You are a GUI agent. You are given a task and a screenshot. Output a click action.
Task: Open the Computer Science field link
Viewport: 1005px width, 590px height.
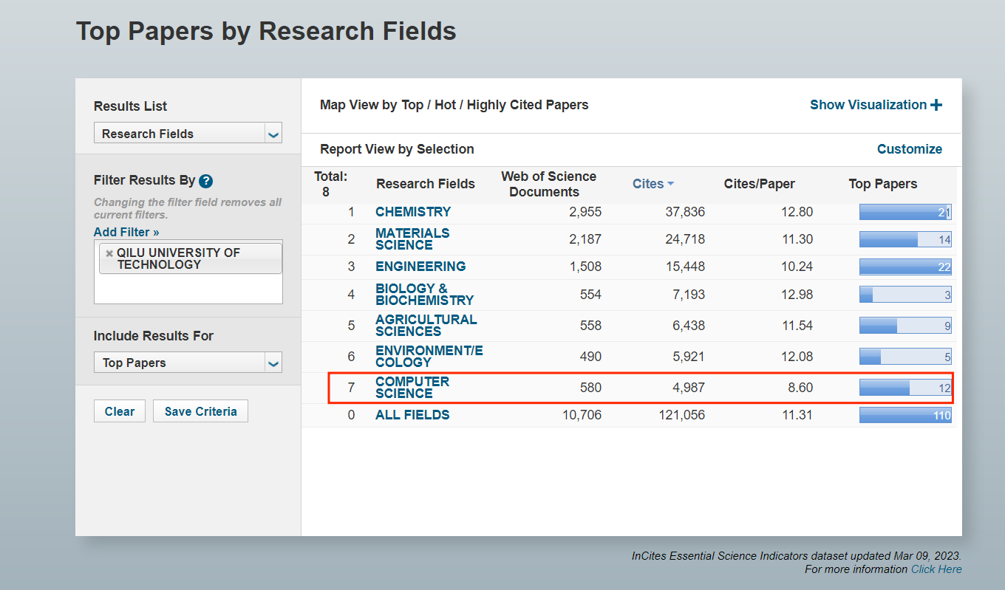tap(412, 387)
